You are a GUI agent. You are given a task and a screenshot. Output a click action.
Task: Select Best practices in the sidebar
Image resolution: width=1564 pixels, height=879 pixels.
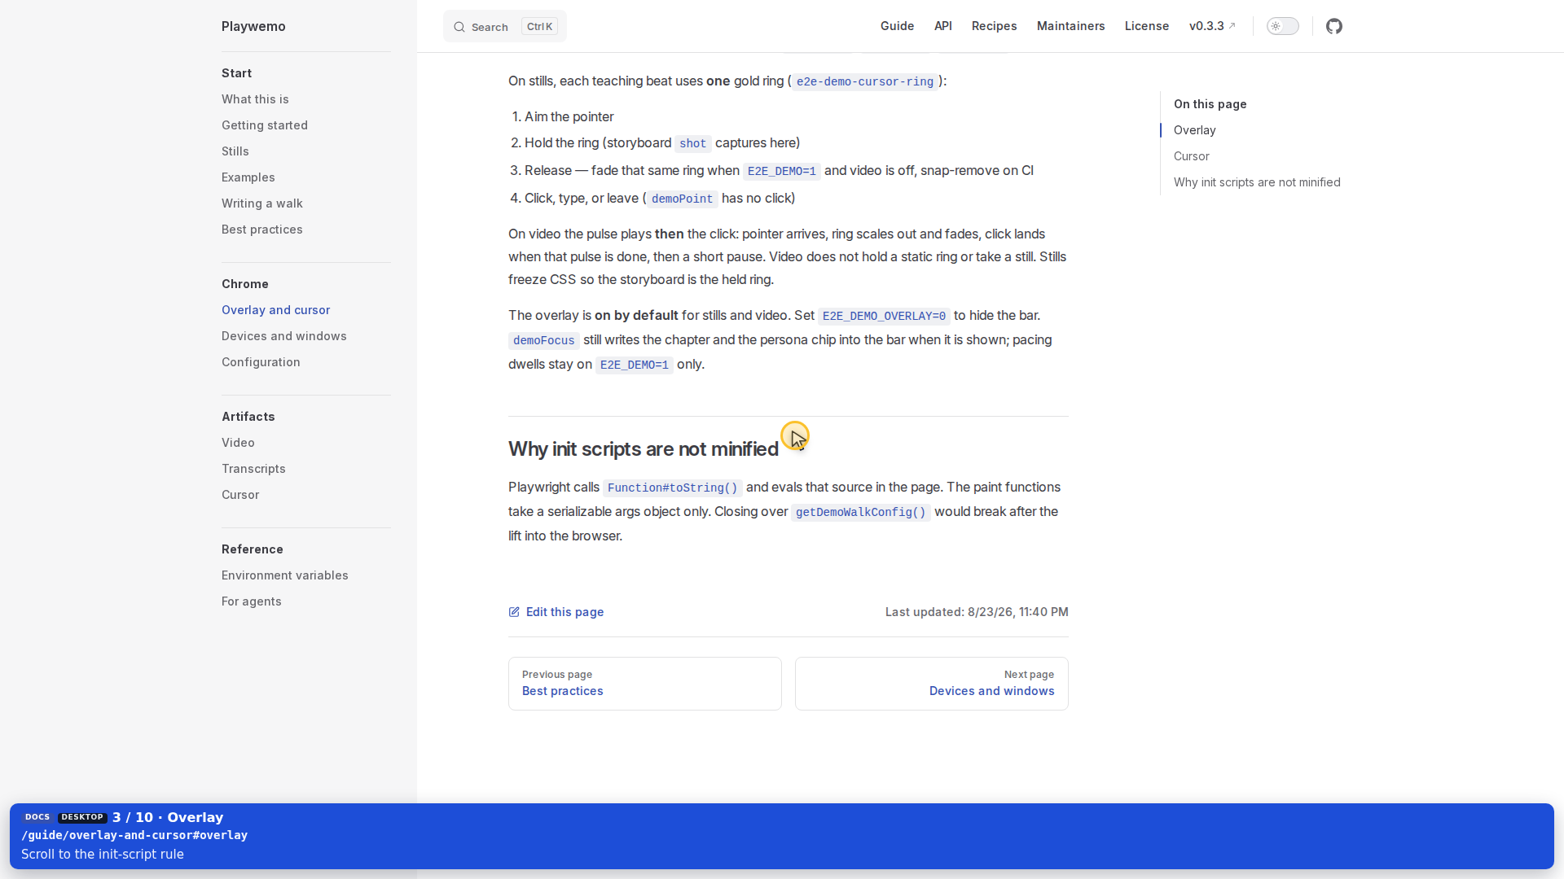coord(262,230)
